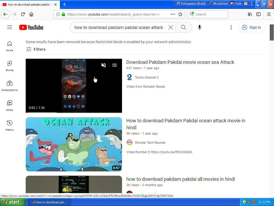The width and height of the screenshot is (274, 206).
Task: Unmute the video preview
Action: tap(104, 65)
